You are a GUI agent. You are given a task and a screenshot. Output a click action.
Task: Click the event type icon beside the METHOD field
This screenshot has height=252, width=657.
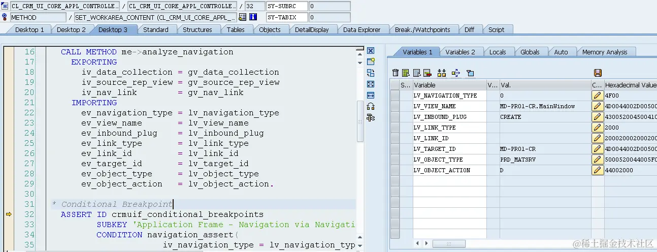(x=5, y=17)
